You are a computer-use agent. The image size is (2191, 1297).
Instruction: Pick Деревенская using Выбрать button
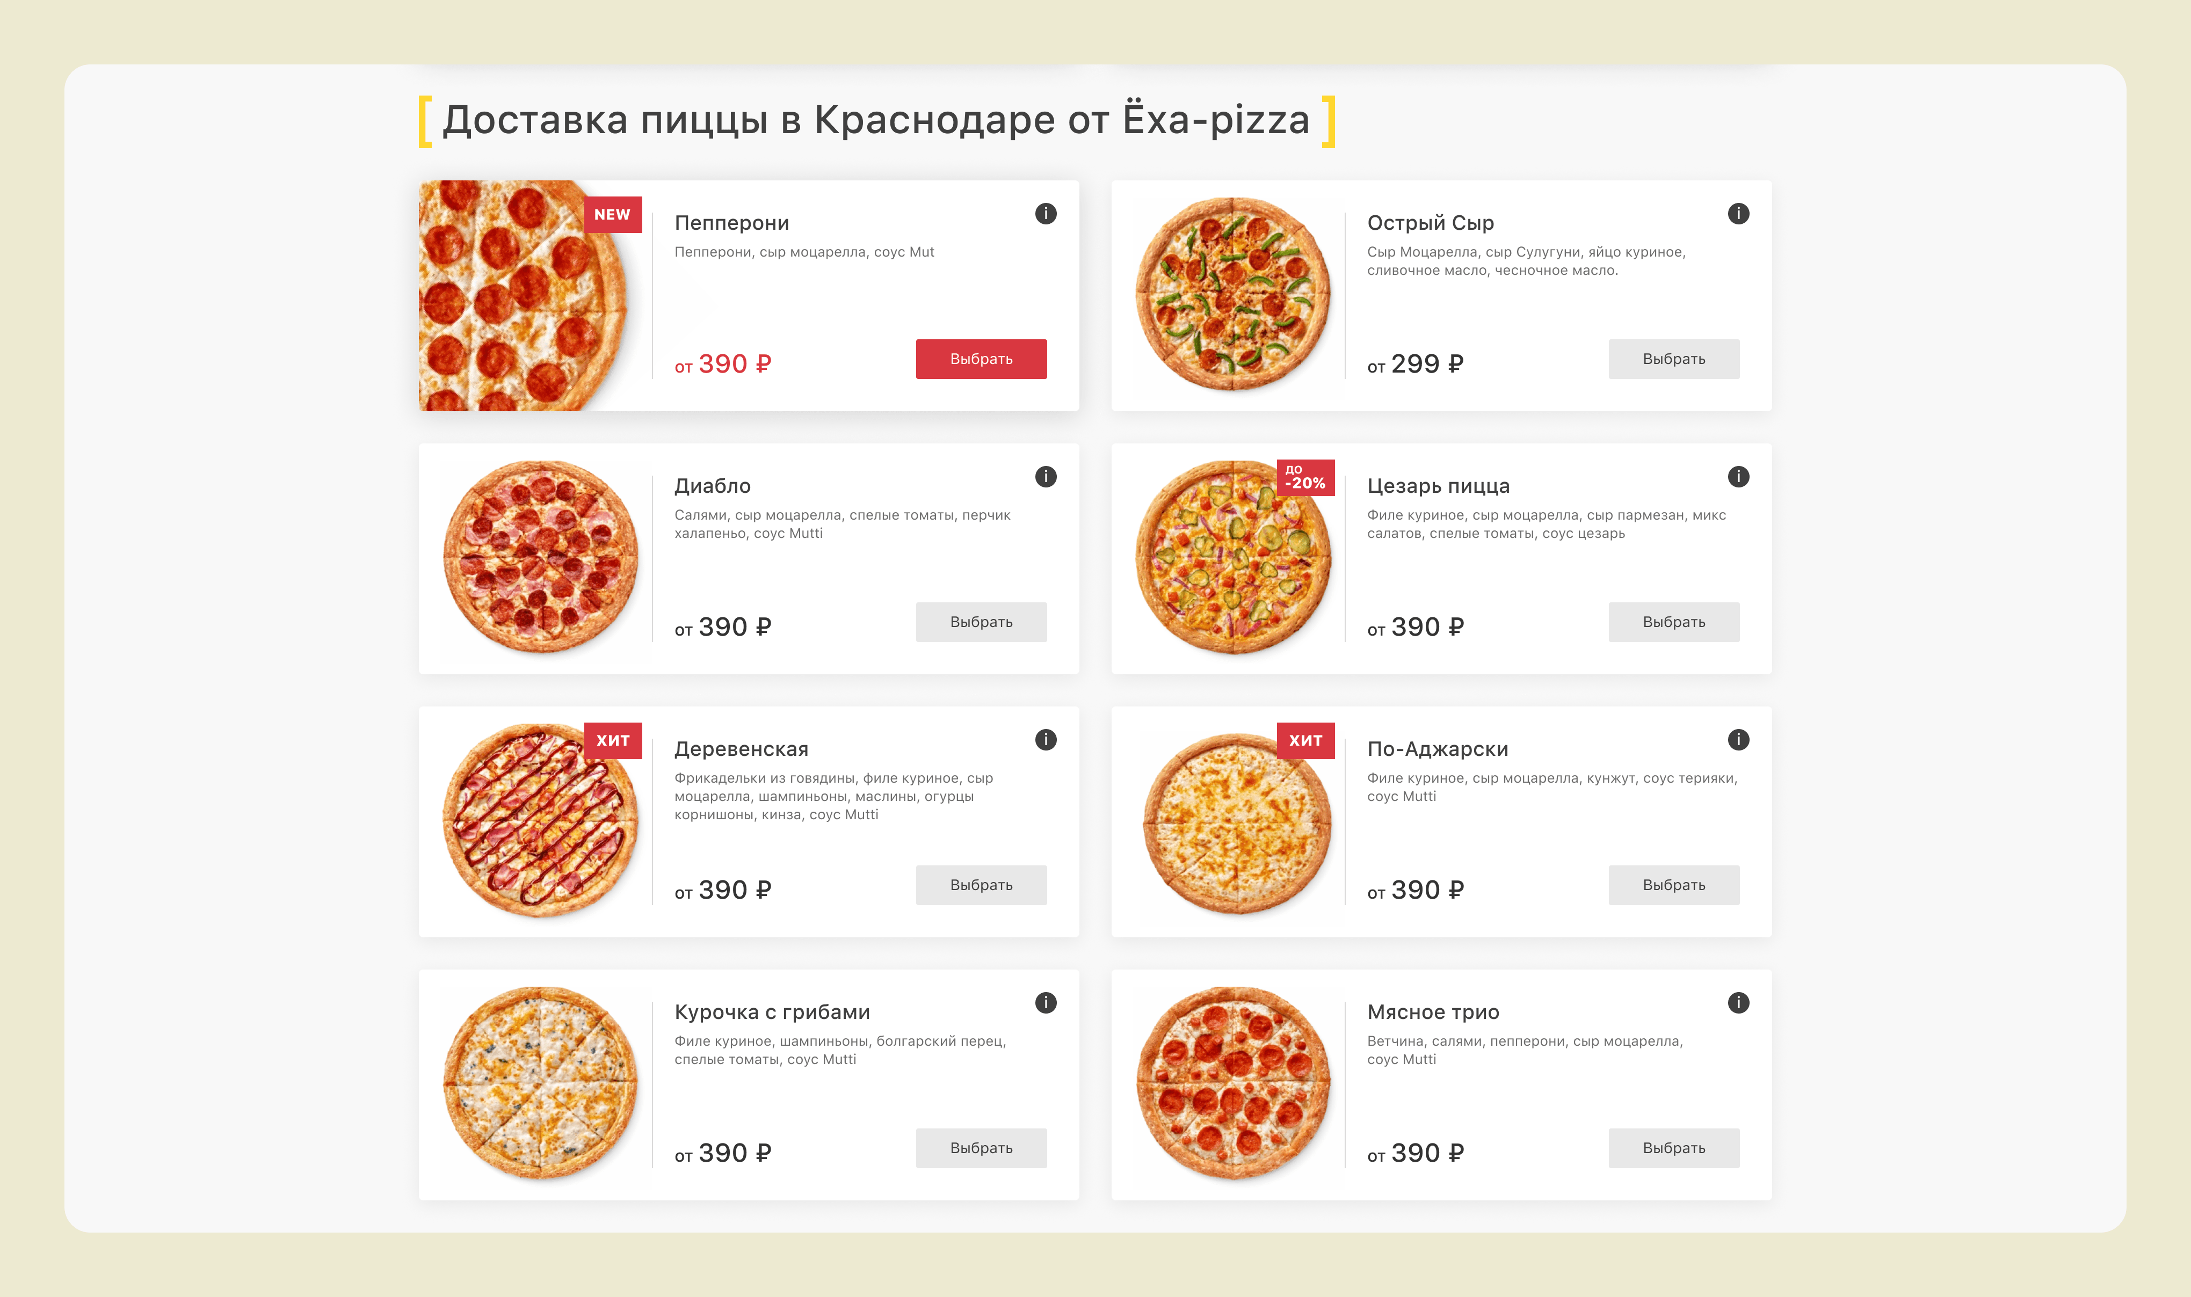pos(981,885)
